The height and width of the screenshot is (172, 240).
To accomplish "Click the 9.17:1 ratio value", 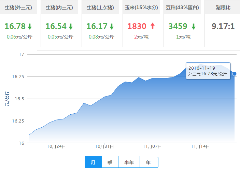I will coord(223,26).
